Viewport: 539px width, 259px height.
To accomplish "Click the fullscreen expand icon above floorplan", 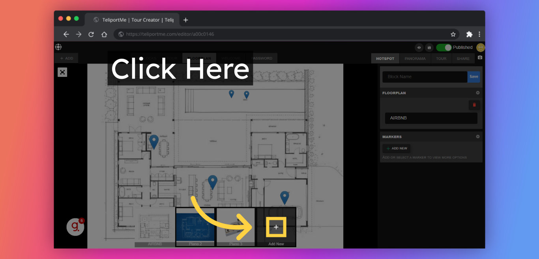I will [62, 72].
